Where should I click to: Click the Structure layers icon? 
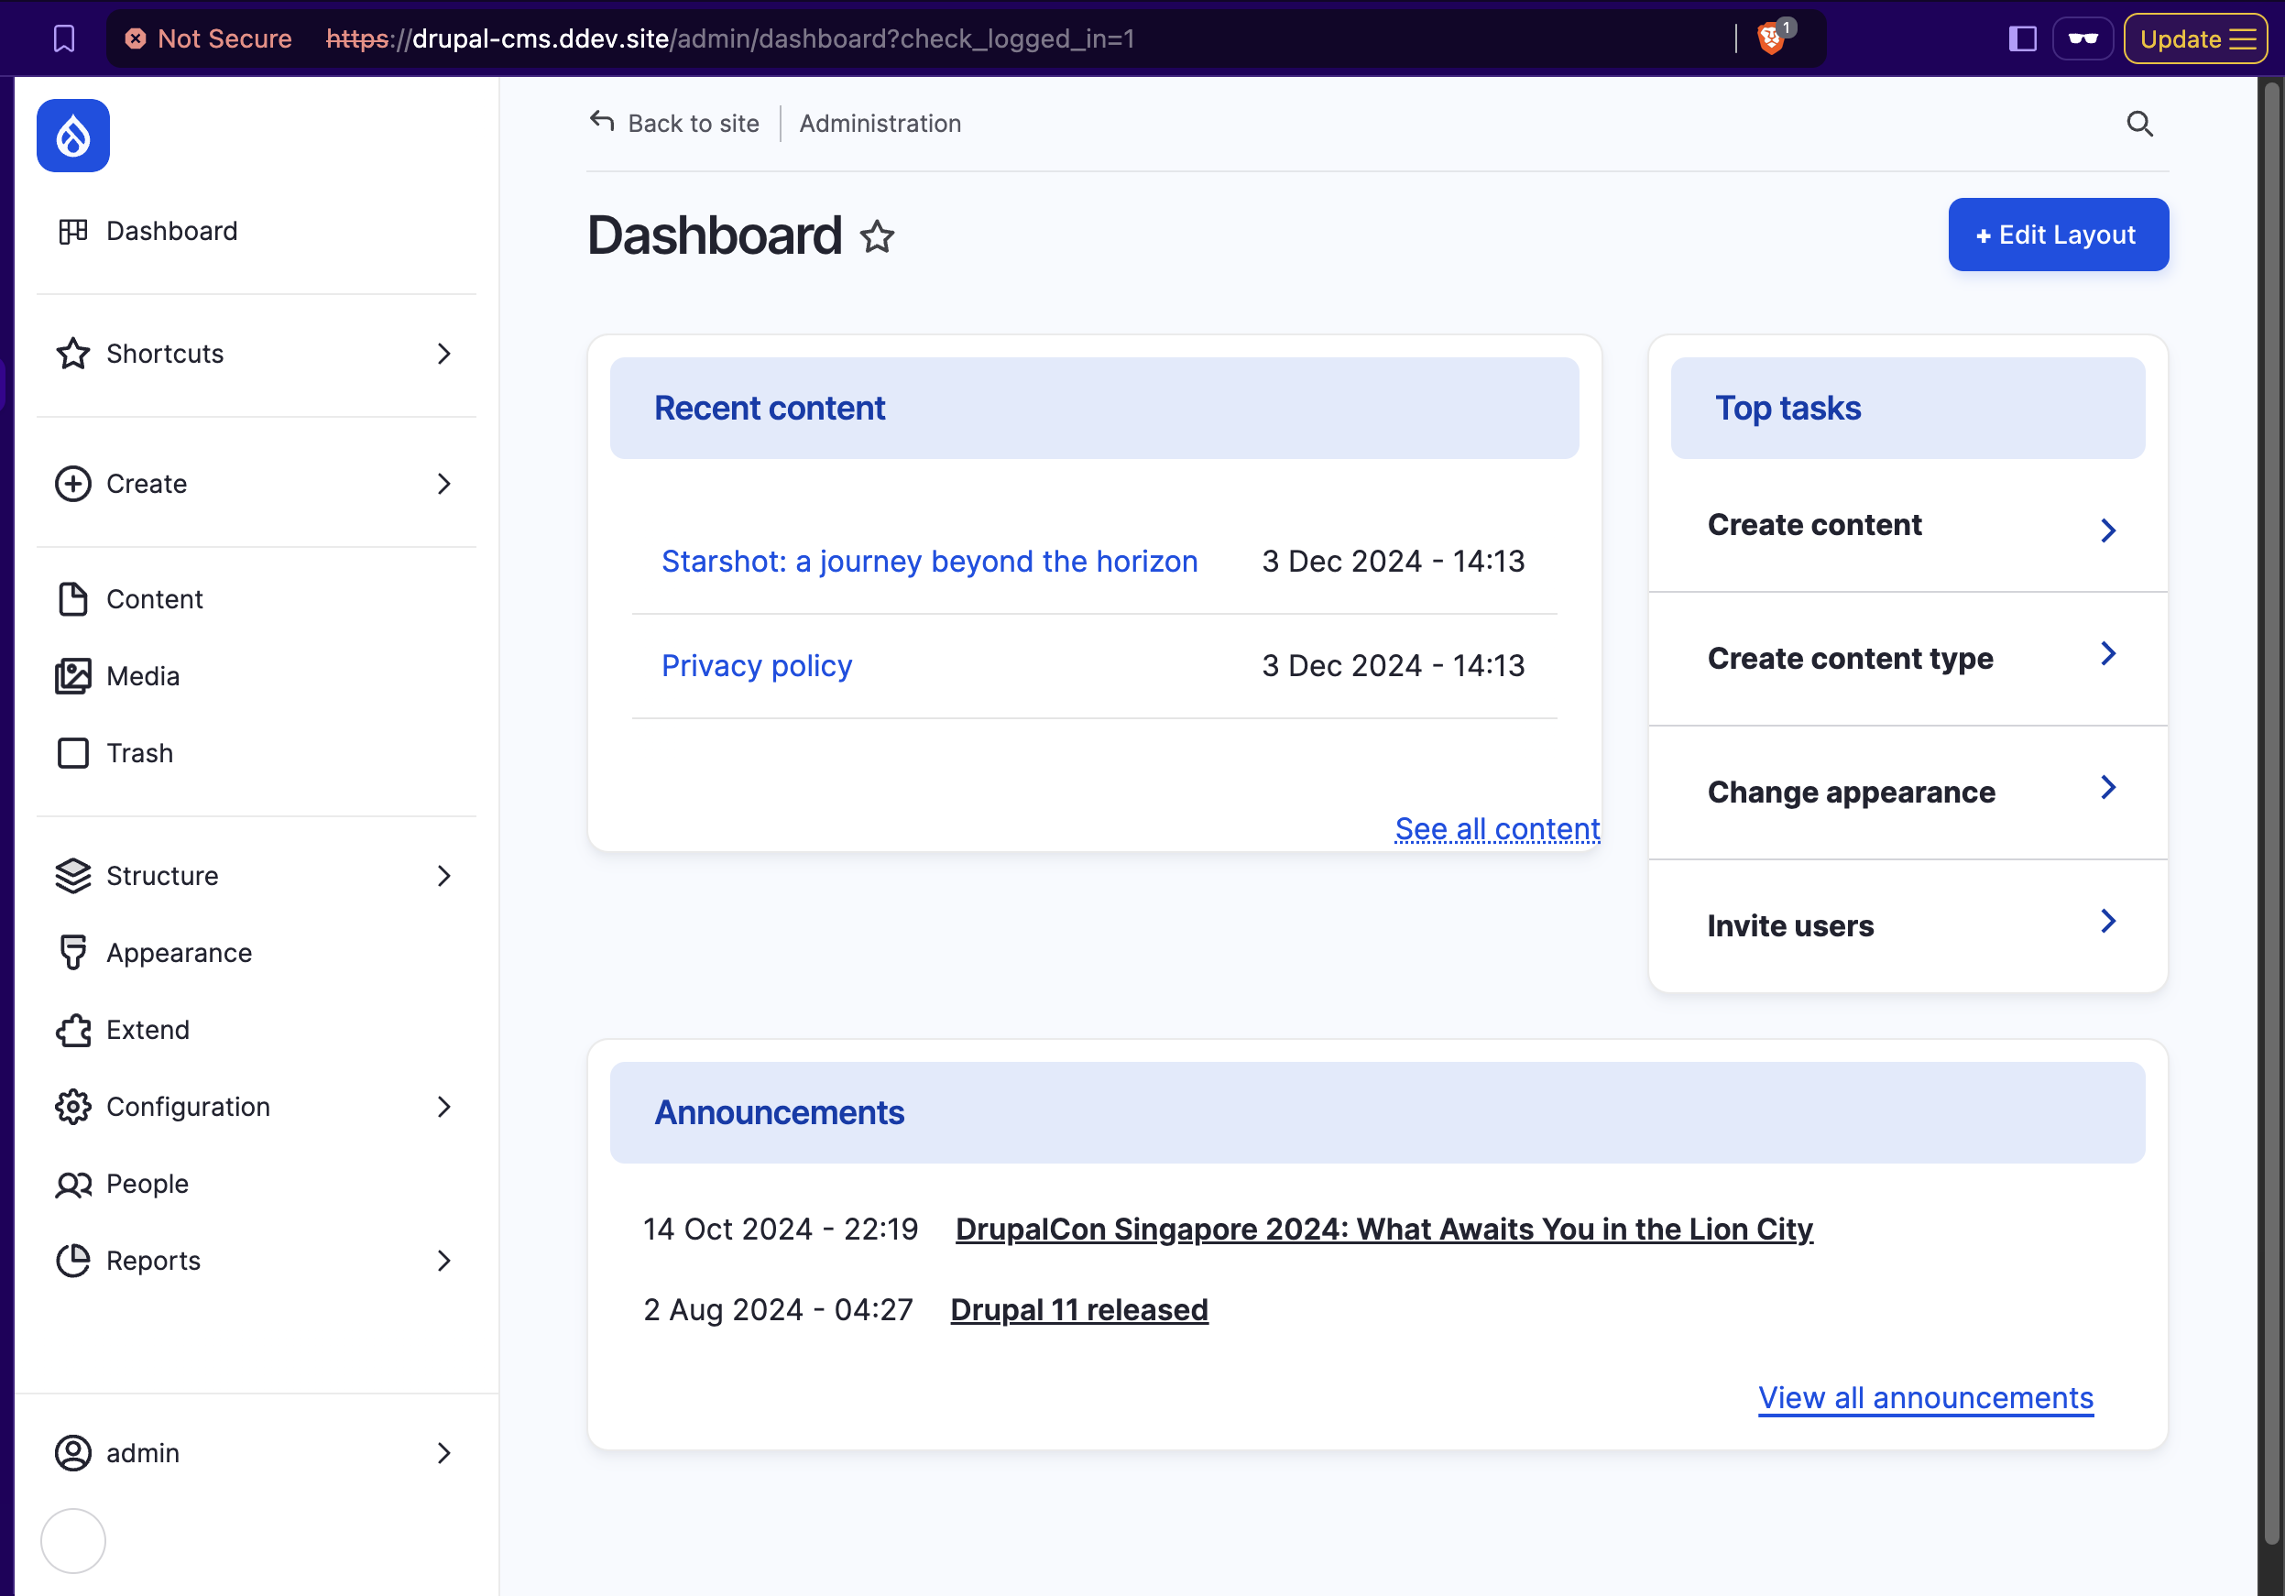[71, 875]
